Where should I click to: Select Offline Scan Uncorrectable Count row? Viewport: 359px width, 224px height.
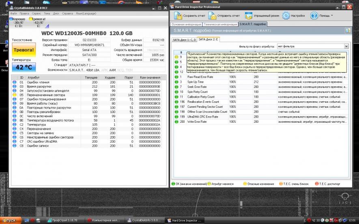[x=261, y=112]
